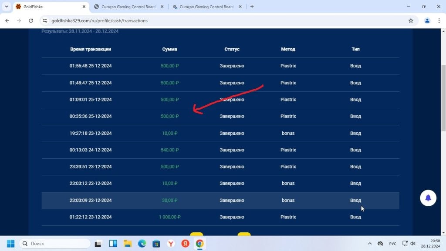Select the 01:56:48 25-12-2024 transaction time
Image resolution: width=446 pixels, height=251 pixels.
(91, 66)
